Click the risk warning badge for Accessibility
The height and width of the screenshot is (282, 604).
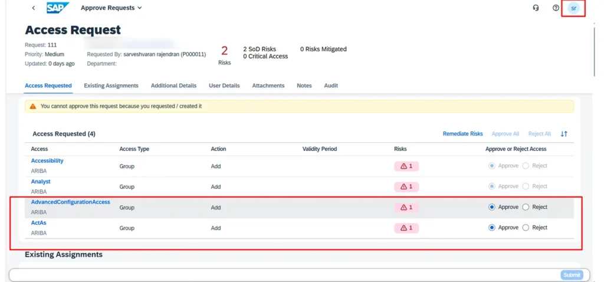tap(406, 166)
